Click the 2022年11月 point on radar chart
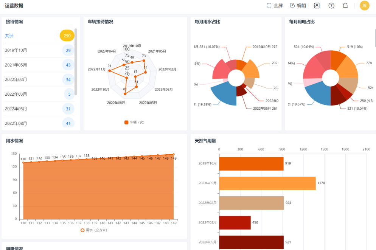 click(x=110, y=71)
